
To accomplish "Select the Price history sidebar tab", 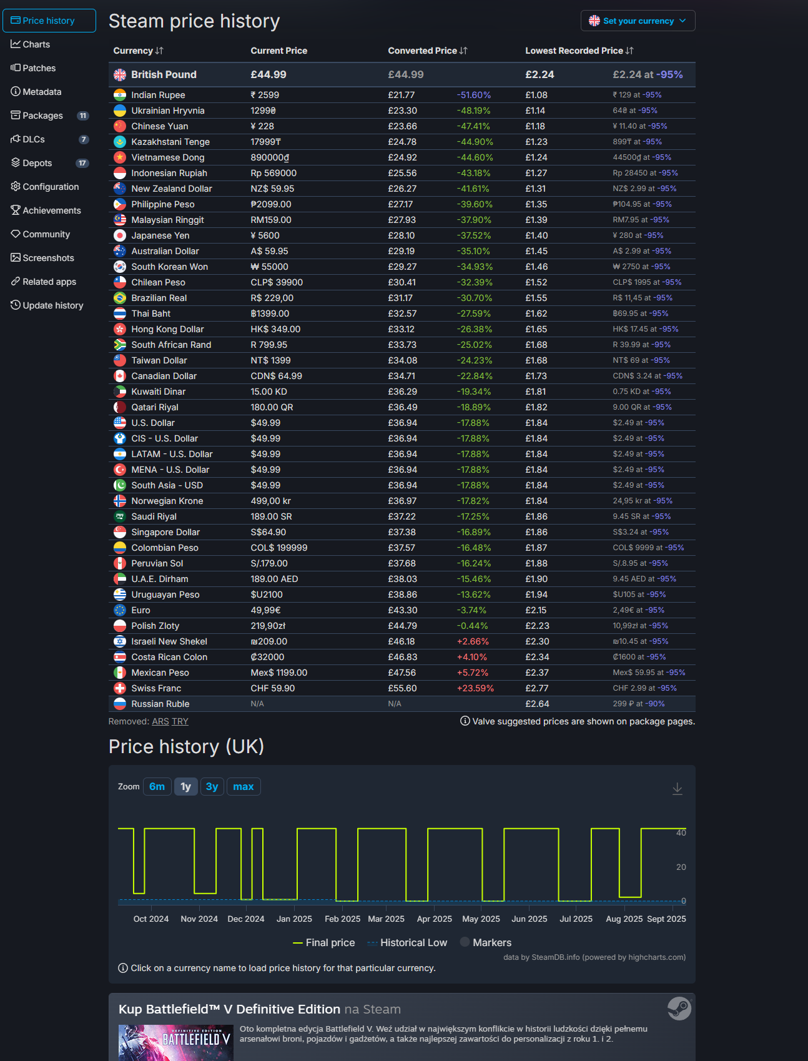I will (49, 21).
